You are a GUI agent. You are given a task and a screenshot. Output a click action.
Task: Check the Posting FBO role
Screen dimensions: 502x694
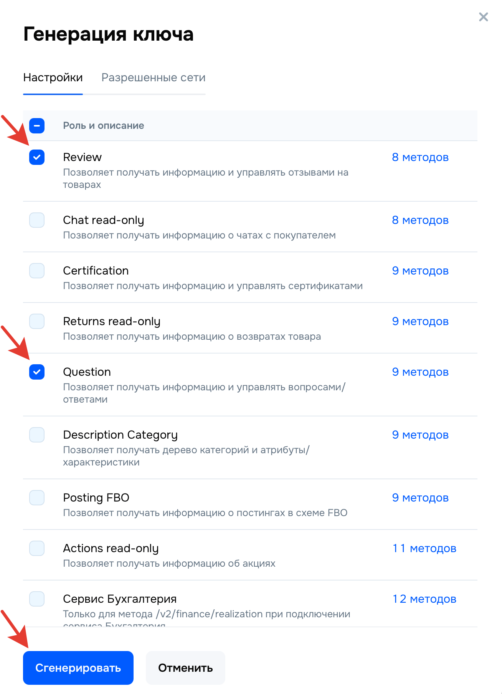click(36, 498)
